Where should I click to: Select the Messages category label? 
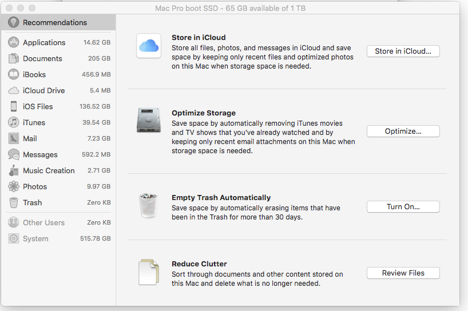[x=40, y=155]
